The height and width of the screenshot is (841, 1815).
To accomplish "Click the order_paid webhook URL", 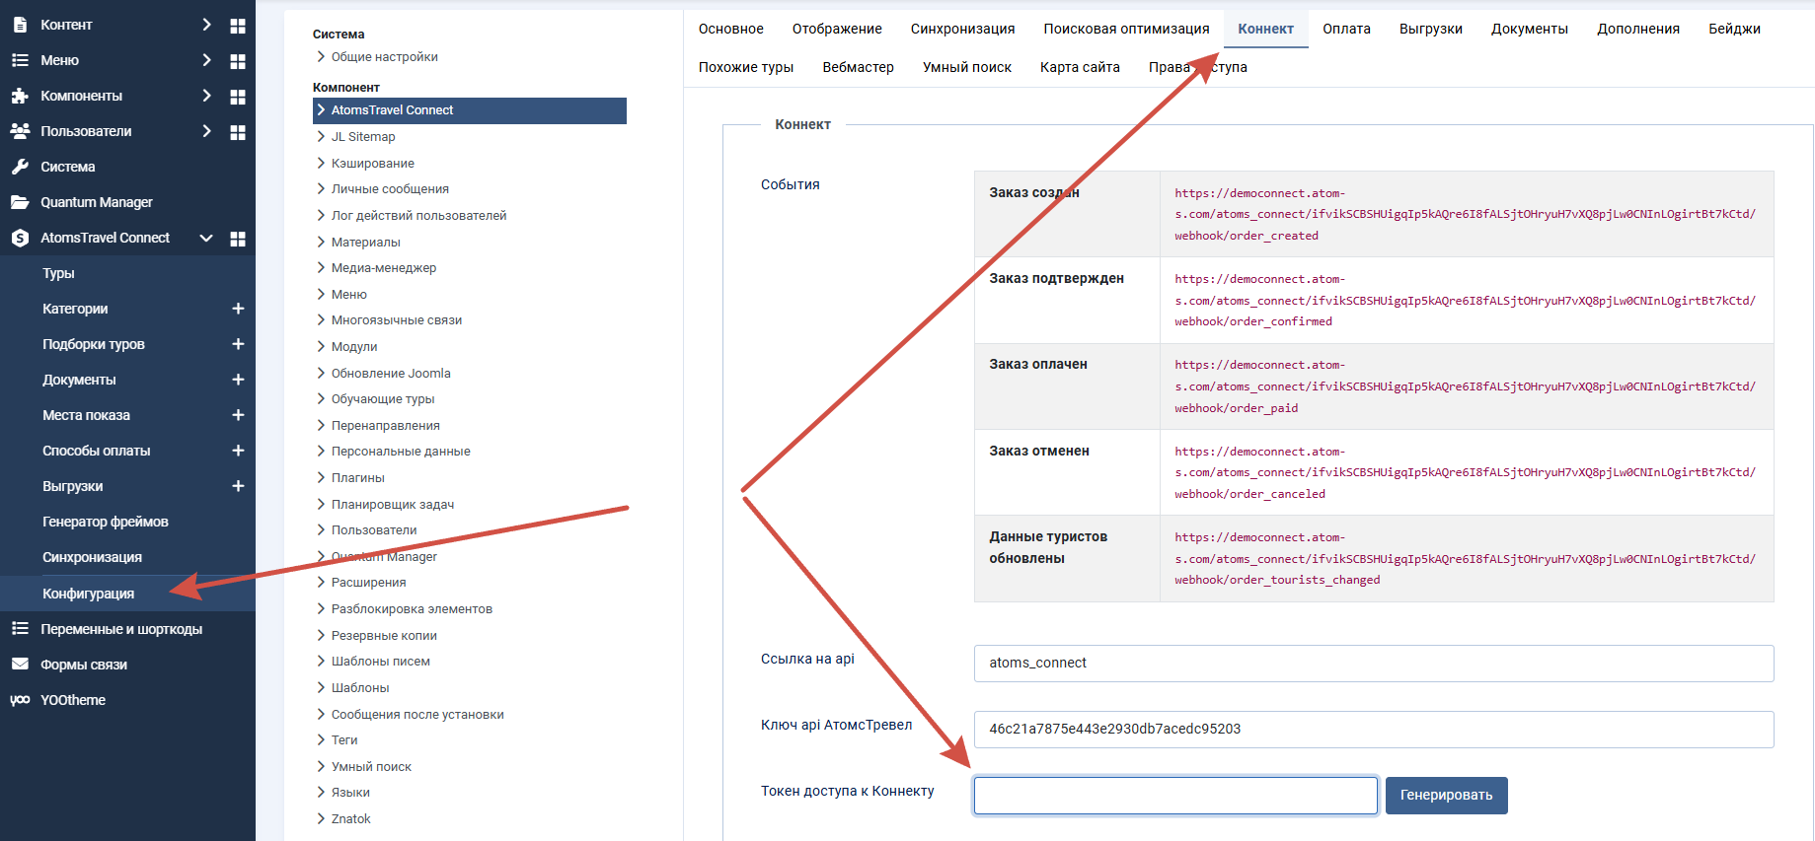I will pos(1465,386).
